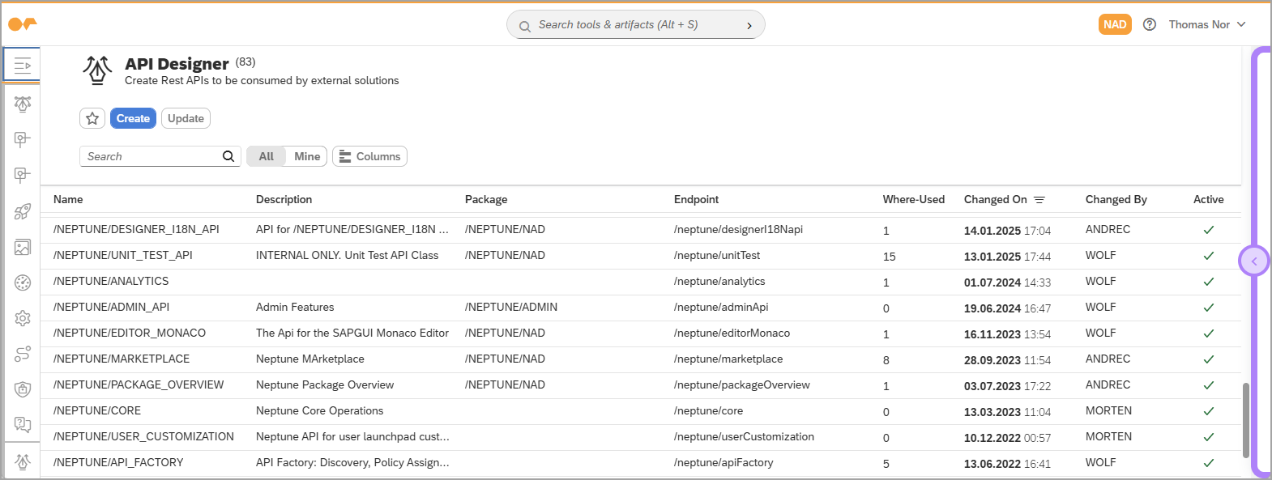Click the /neptune/adminApi endpoint cell
Viewport: 1272px width, 480px height.
coord(721,307)
